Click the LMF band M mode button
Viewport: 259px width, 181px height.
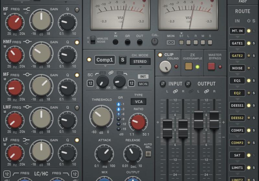click(x=5, y=112)
